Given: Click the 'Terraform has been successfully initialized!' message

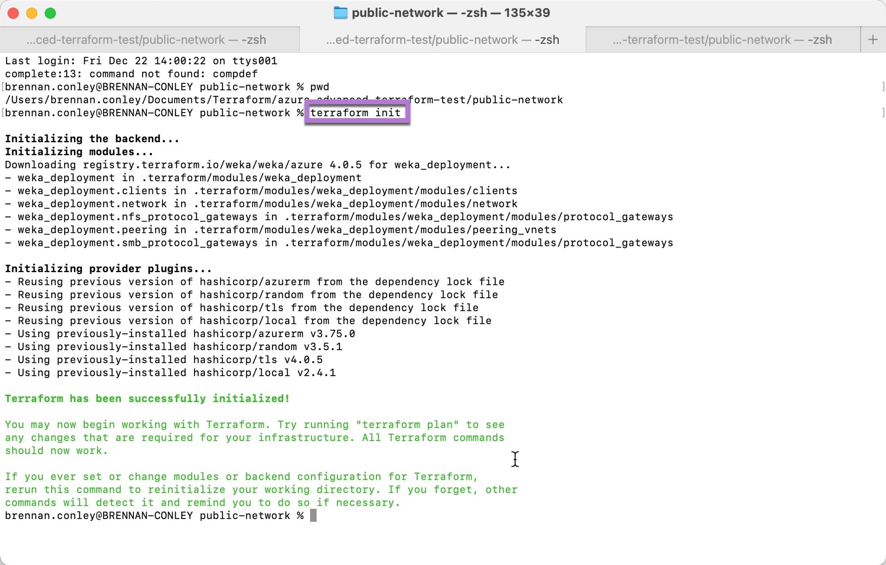Looking at the screenshot, I should click(147, 398).
